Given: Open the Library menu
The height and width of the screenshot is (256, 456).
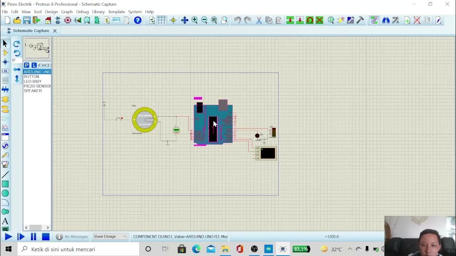Looking at the screenshot, I should (x=98, y=12).
